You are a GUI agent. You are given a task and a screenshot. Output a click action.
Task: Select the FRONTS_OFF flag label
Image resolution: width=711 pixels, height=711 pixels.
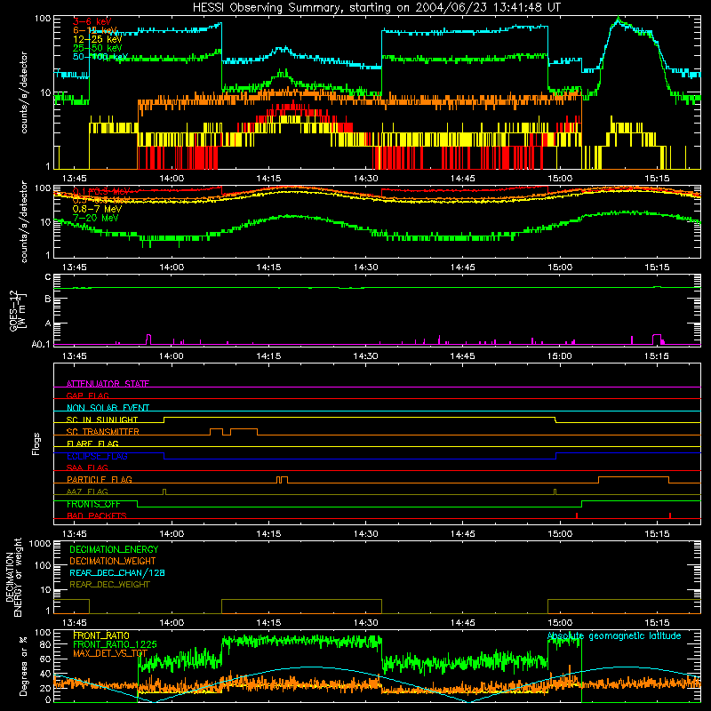(x=93, y=504)
